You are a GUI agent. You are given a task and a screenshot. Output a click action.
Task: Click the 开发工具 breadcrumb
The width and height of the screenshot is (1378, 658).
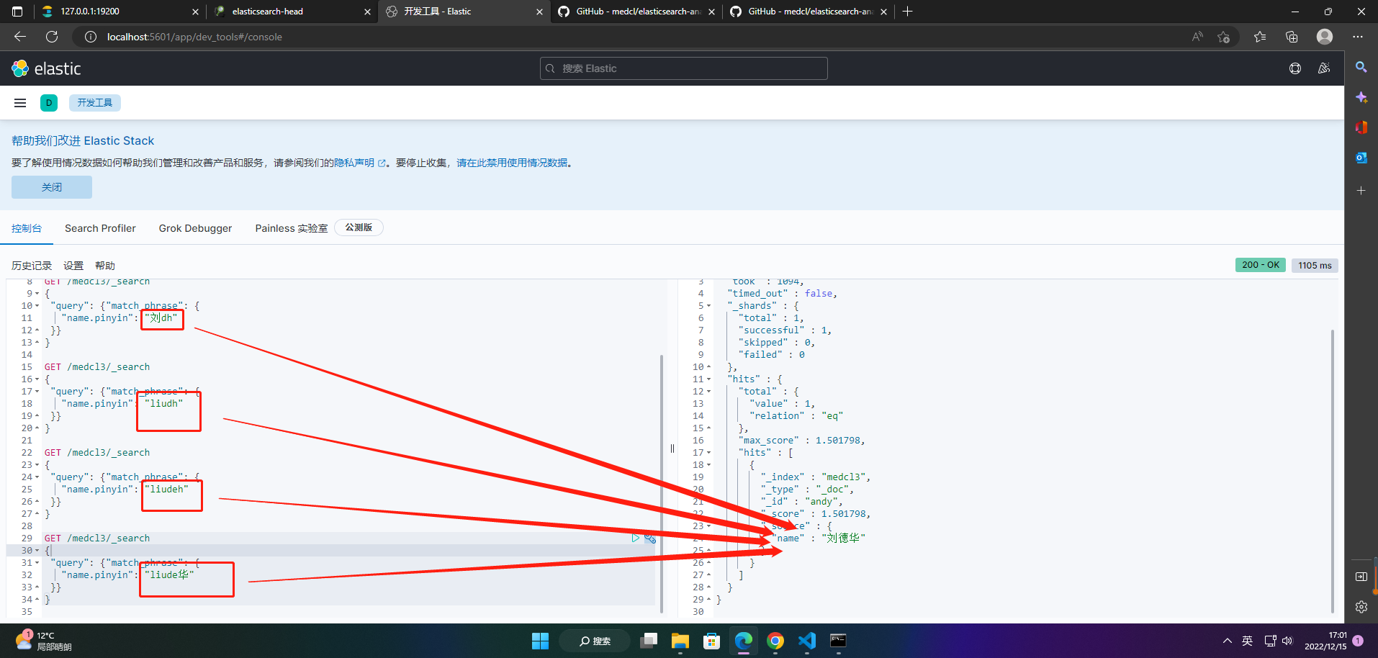pyautogui.click(x=95, y=103)
